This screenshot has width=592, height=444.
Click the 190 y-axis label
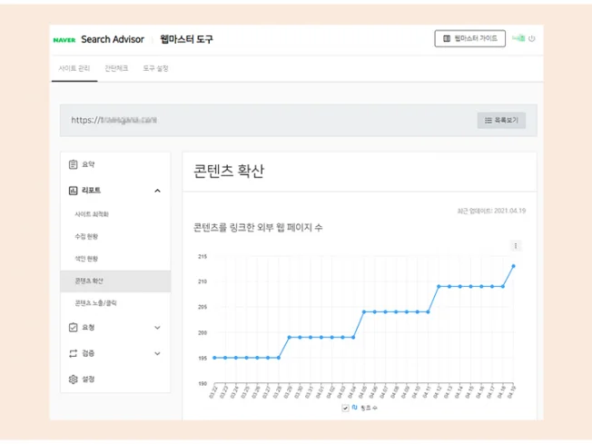[x=202, y=383]
